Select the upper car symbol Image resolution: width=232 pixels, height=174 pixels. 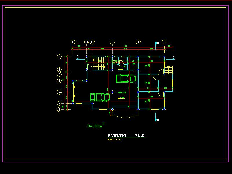pos(126,79)
